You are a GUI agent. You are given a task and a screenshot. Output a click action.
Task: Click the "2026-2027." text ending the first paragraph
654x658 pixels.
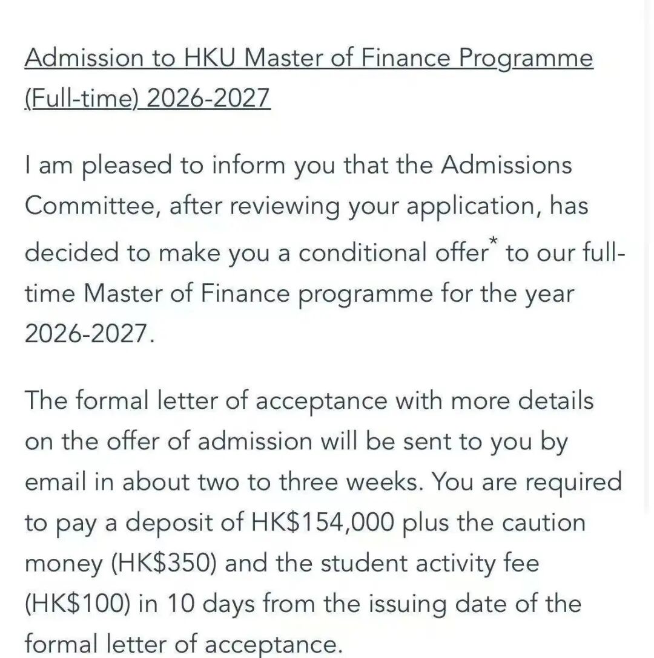90,334
